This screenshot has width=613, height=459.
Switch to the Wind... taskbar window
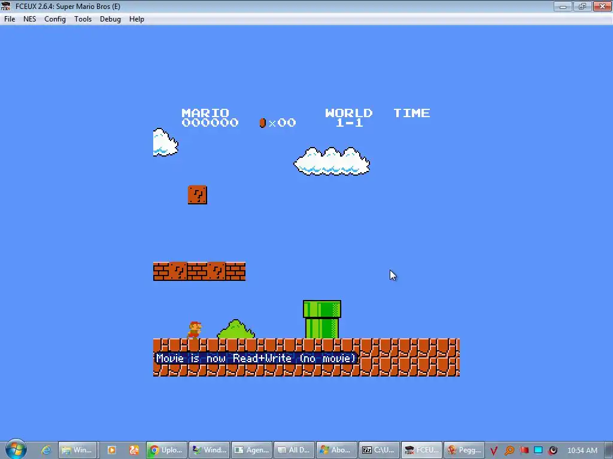[210, 450]
